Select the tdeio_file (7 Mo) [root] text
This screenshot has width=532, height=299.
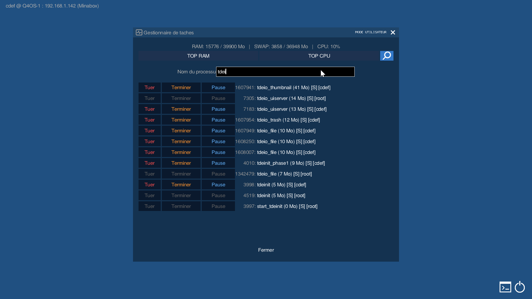[285, 174]
